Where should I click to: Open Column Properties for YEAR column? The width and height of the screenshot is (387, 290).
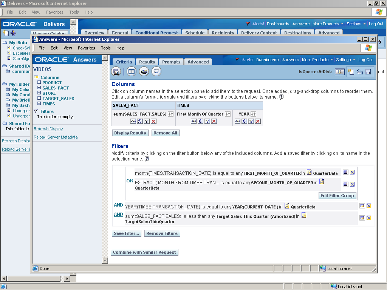237,121
